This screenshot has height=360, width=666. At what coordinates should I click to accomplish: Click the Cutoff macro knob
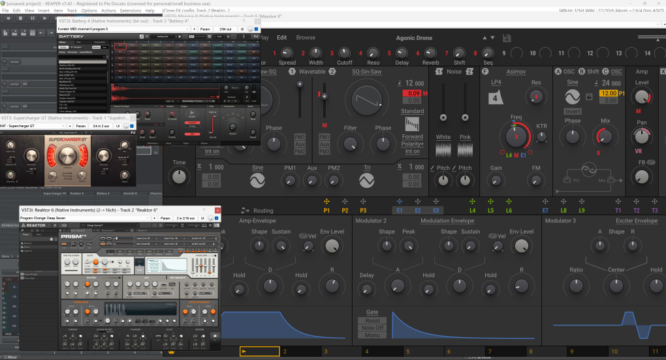point(344,53)
